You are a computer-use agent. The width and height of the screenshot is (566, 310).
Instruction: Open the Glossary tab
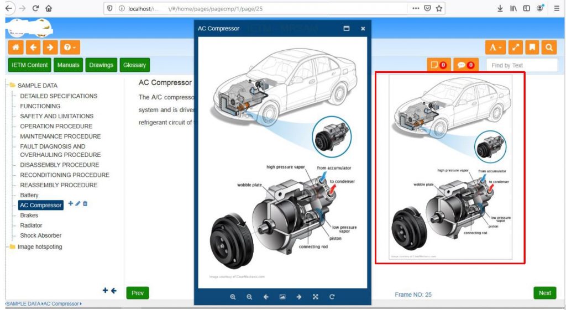click(135, 65)
